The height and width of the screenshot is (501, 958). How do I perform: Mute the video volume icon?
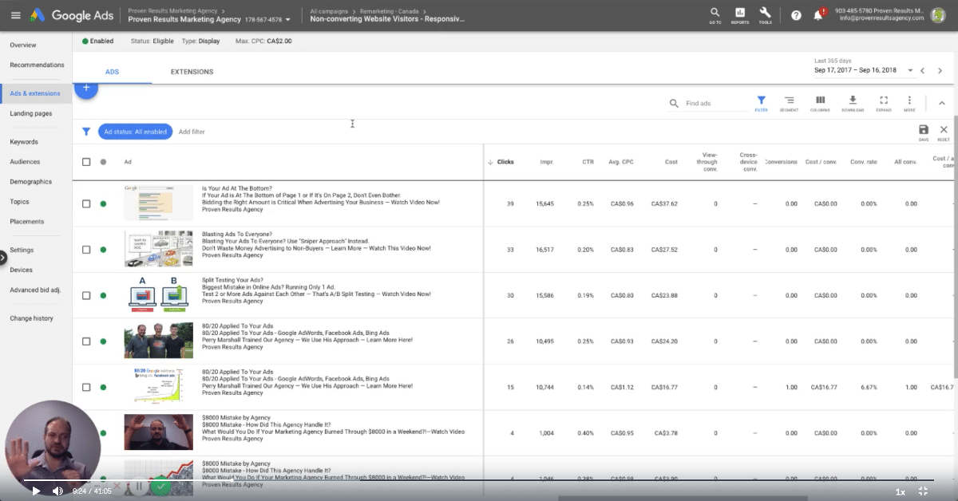(57, 491)
